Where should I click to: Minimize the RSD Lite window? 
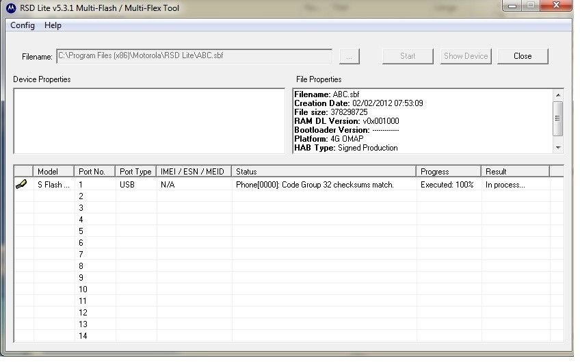coord(512,5)
